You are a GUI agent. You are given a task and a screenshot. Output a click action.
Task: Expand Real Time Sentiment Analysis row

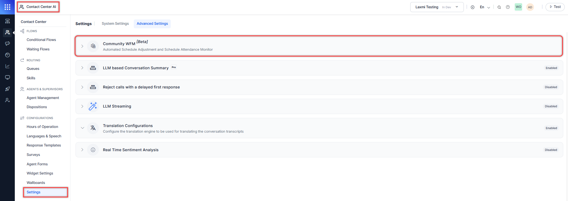click(82, 150)
